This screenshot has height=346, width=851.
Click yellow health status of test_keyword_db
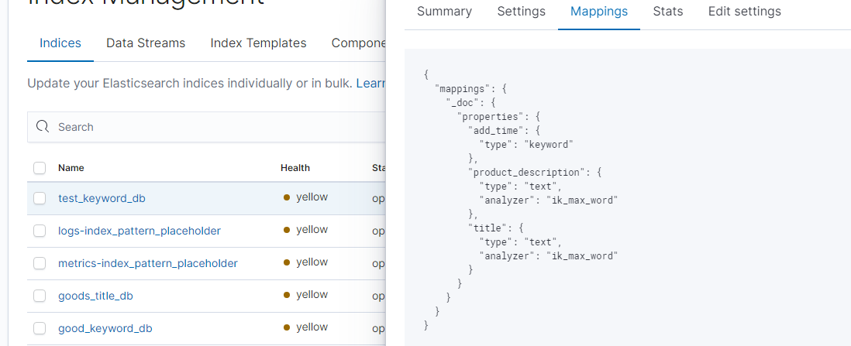306,197
